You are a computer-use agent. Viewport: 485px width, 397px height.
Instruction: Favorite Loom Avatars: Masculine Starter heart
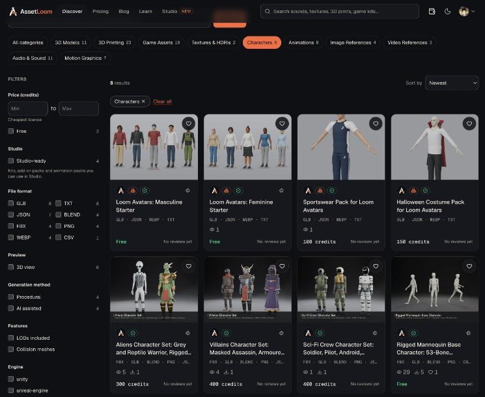(x=188, y=124)
